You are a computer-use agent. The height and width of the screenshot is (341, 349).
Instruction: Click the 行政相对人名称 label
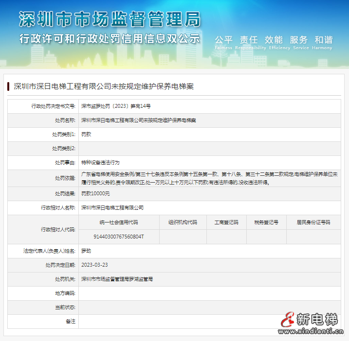(58, 208)
